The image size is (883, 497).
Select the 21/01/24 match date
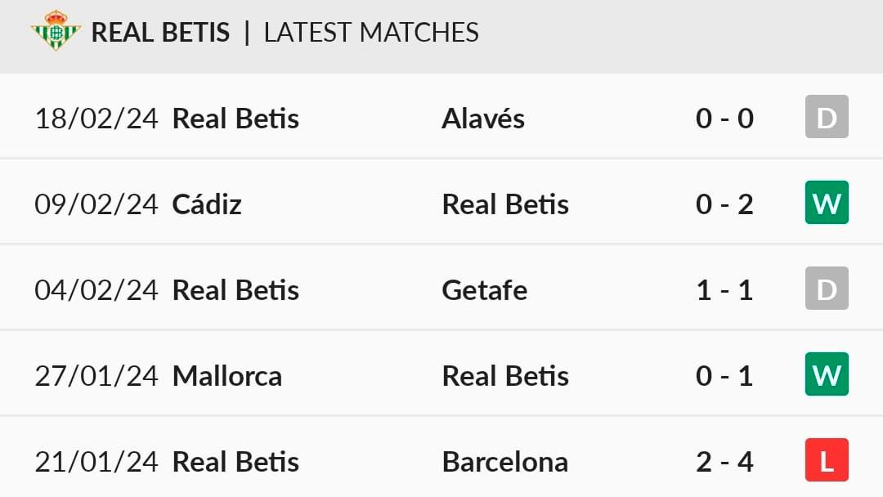point(96,462)
